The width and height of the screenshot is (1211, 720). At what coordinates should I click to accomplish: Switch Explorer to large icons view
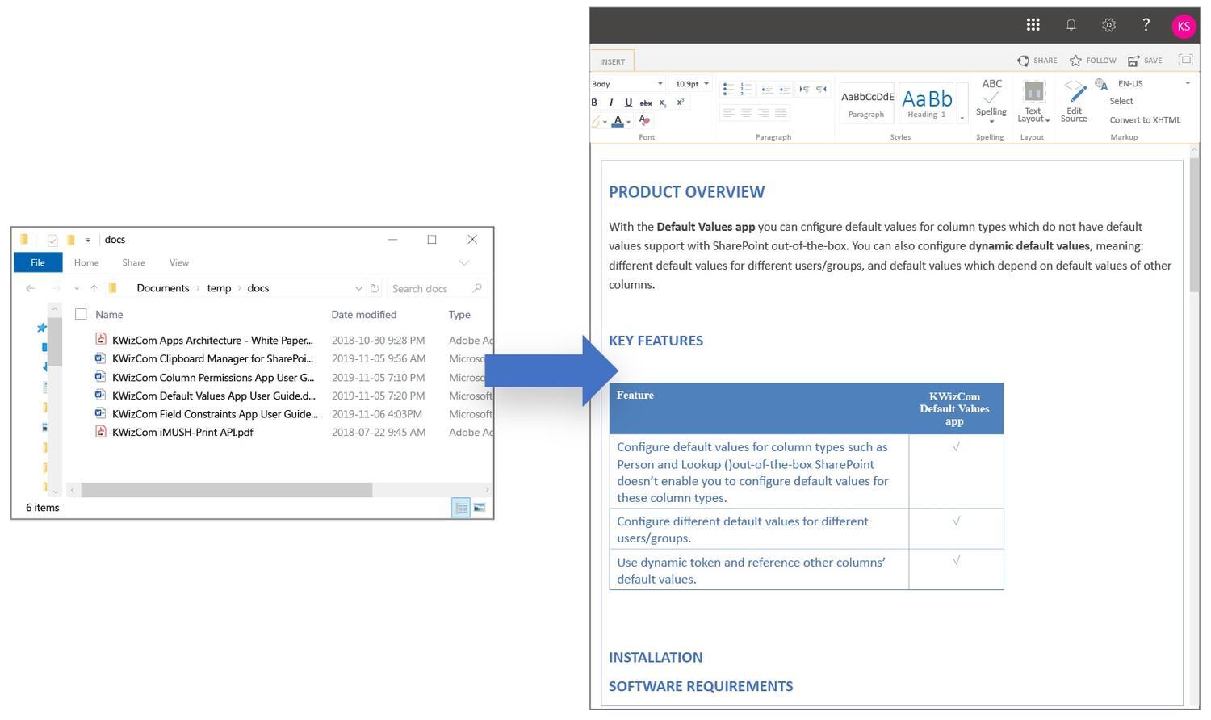pos(480,508)
